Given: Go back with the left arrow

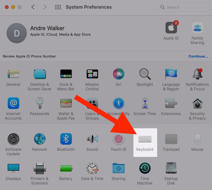Looking at the screenshot, I should tap(33, 7).
